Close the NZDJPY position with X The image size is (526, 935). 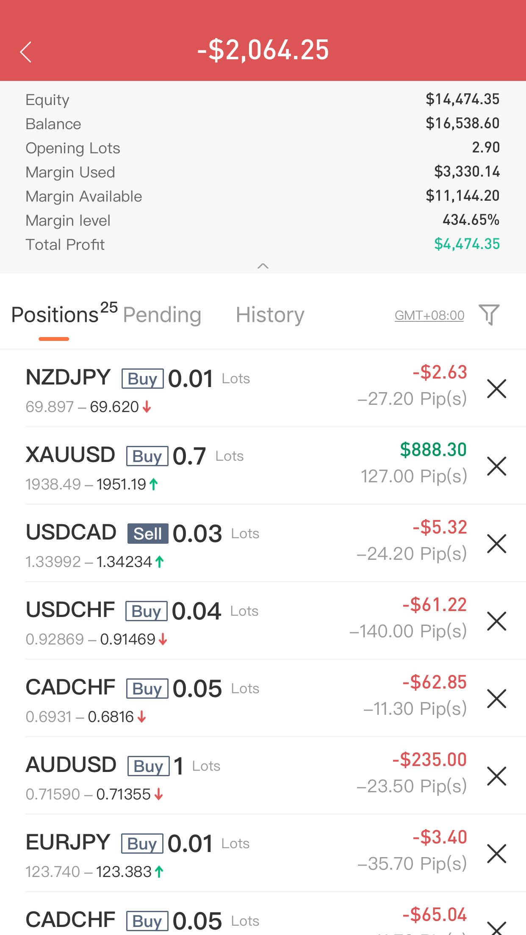click(x=496, y=389)
